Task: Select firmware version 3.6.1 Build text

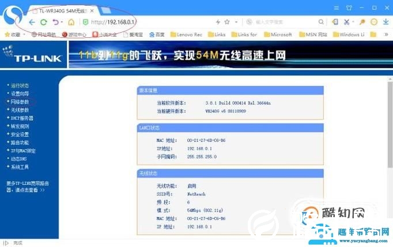Action: click(238, 103)
